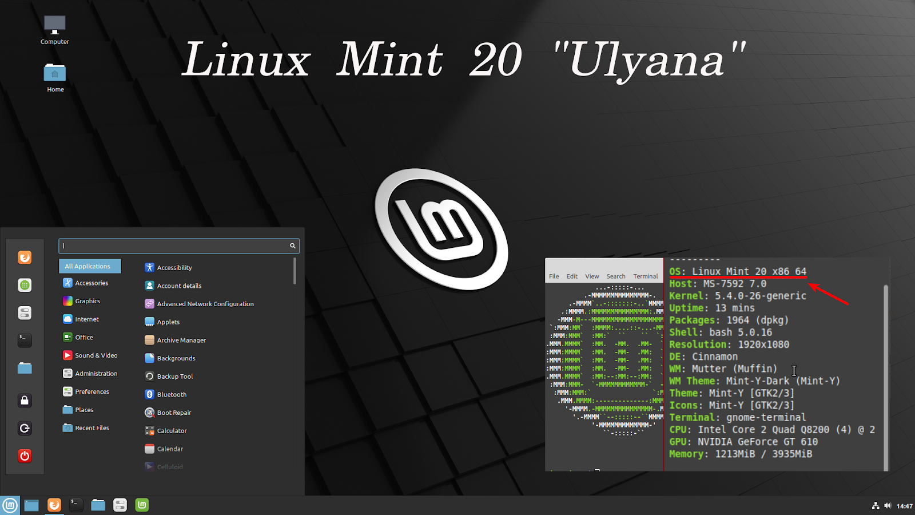Open System Settings in the menu favorites sidebar
The height and width of the screenshot is (515, 915).
point(25,313)
